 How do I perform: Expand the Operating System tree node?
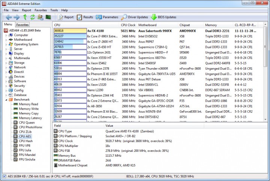pos(6,45)
